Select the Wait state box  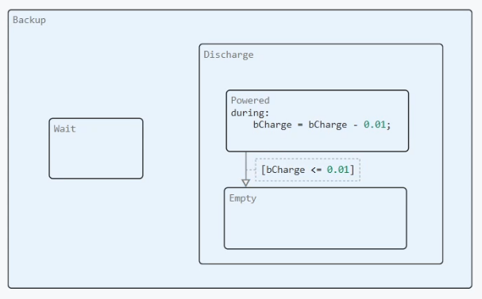96,148
